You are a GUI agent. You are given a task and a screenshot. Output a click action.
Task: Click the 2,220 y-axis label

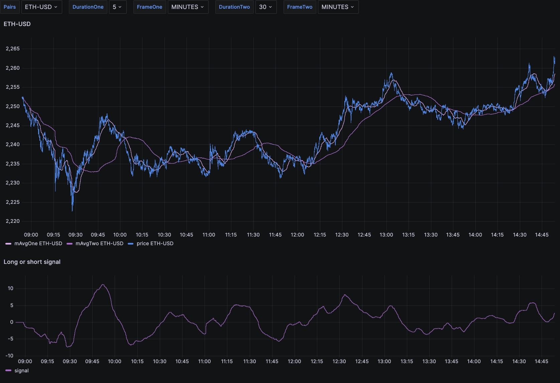tap(13, 221)
